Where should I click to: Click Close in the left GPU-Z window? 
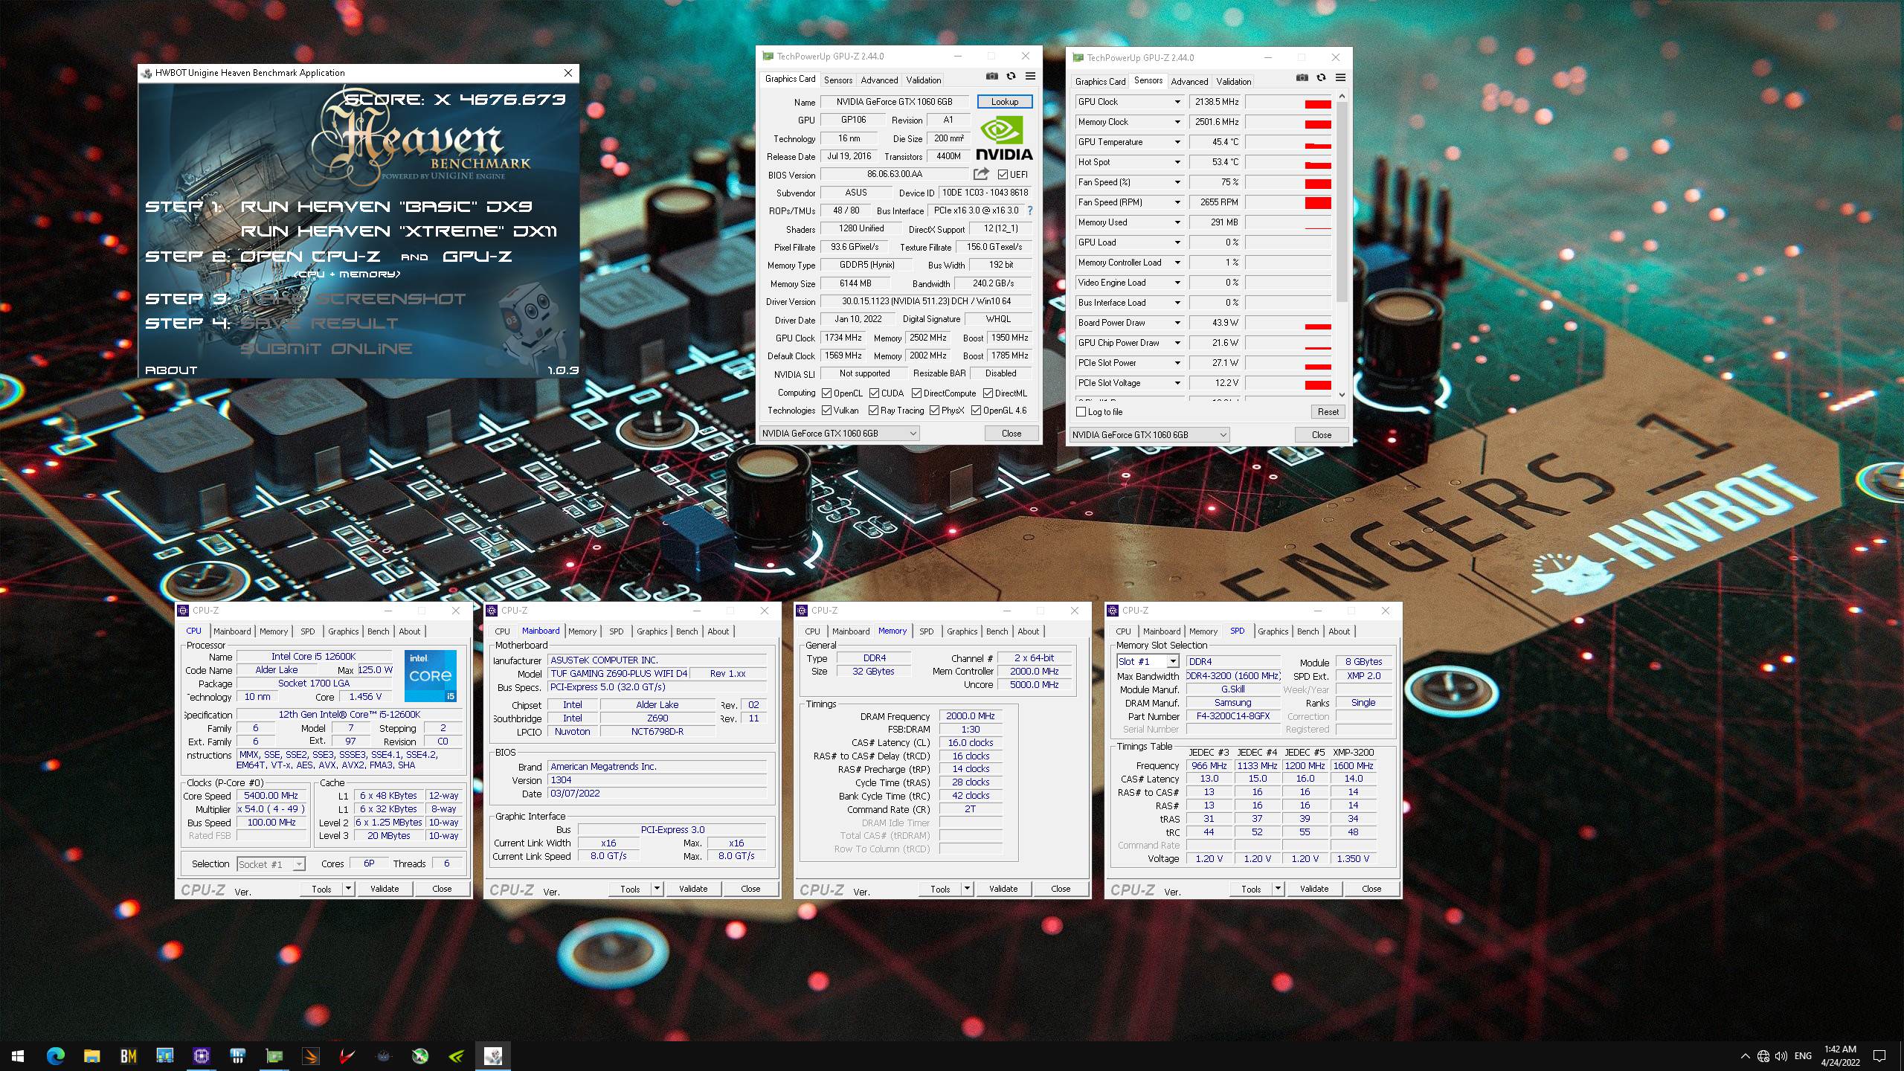[x=1011, y=434]
